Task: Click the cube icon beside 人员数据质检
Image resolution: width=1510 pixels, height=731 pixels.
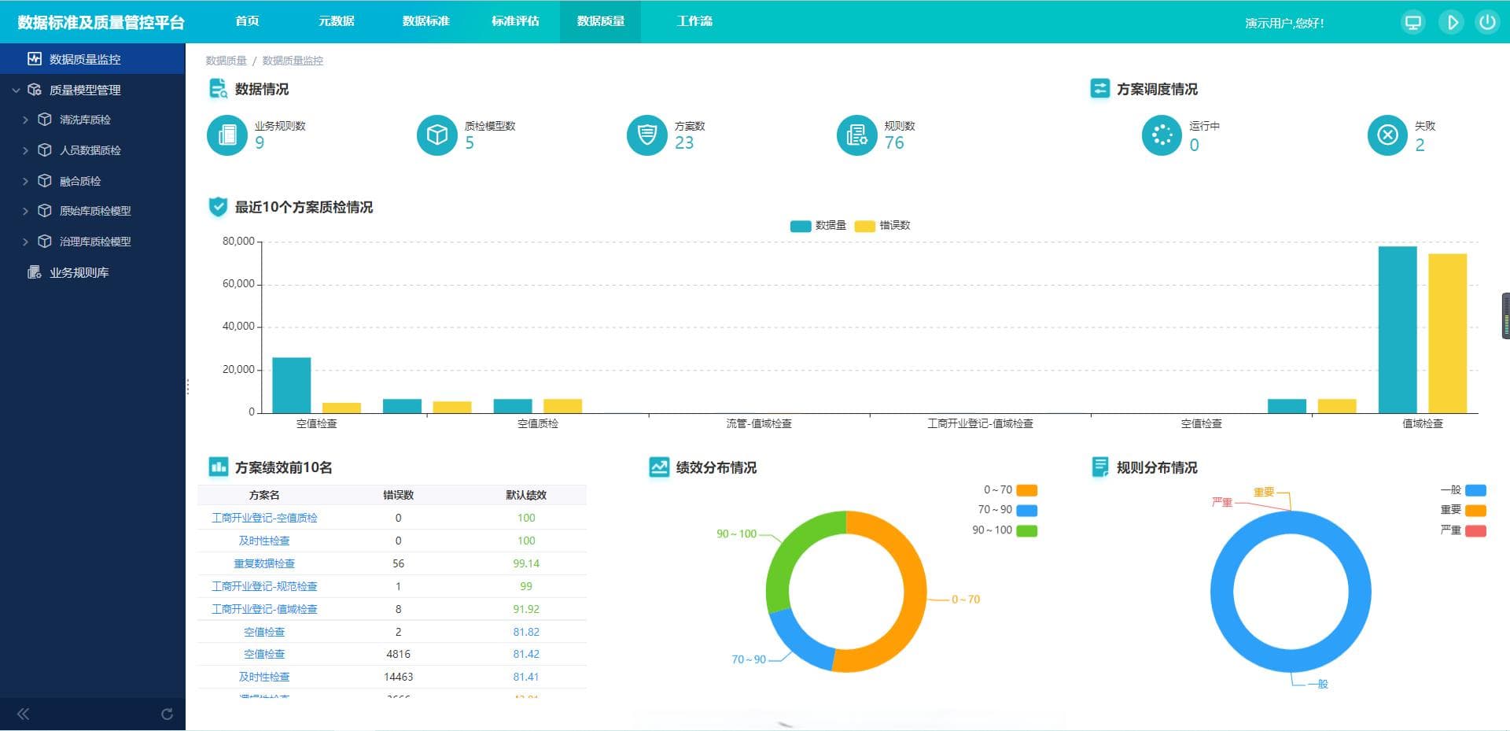Action: (45, 150)
